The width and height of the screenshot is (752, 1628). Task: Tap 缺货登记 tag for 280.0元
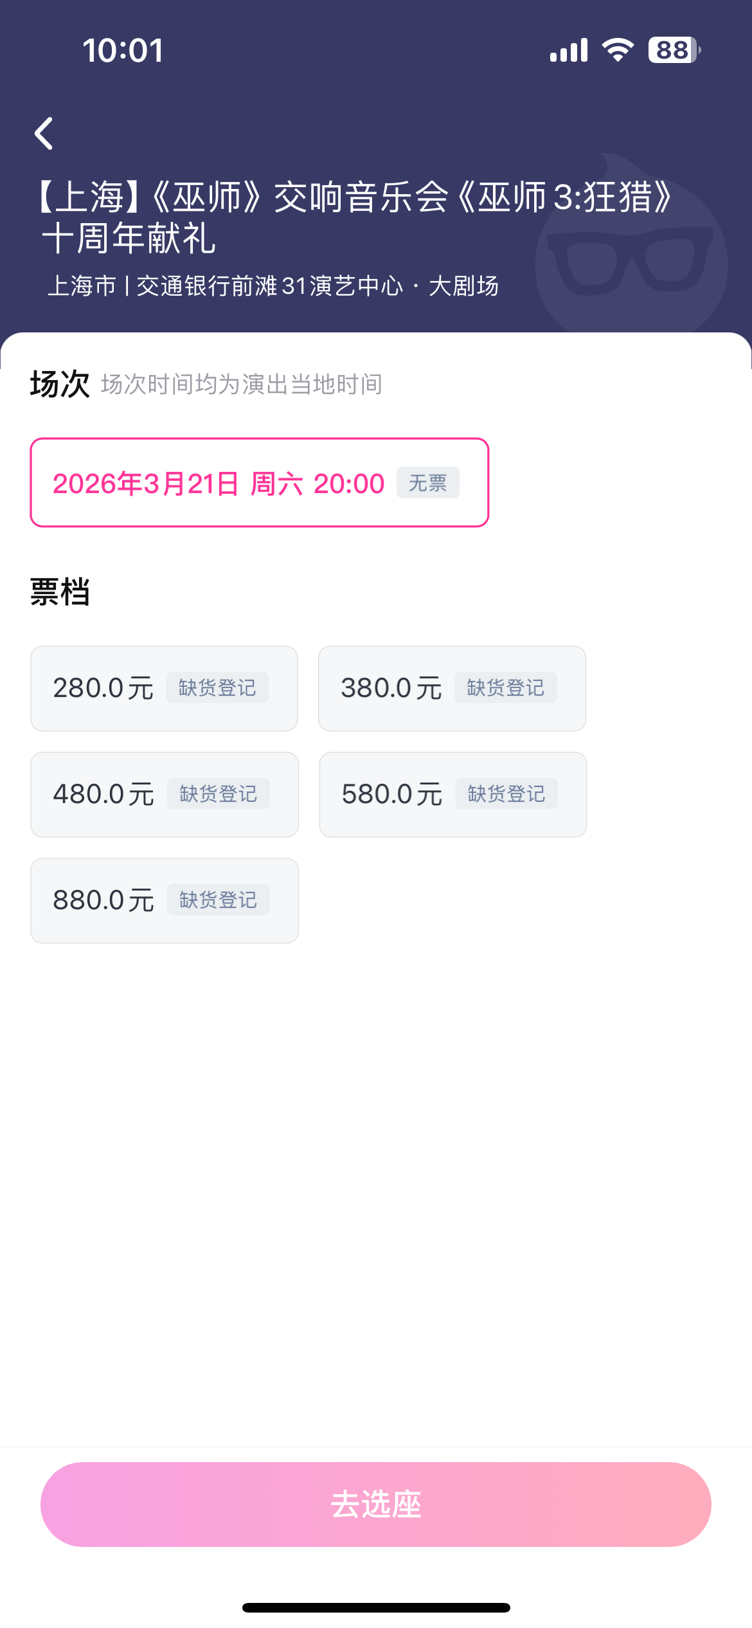(217, 688)
